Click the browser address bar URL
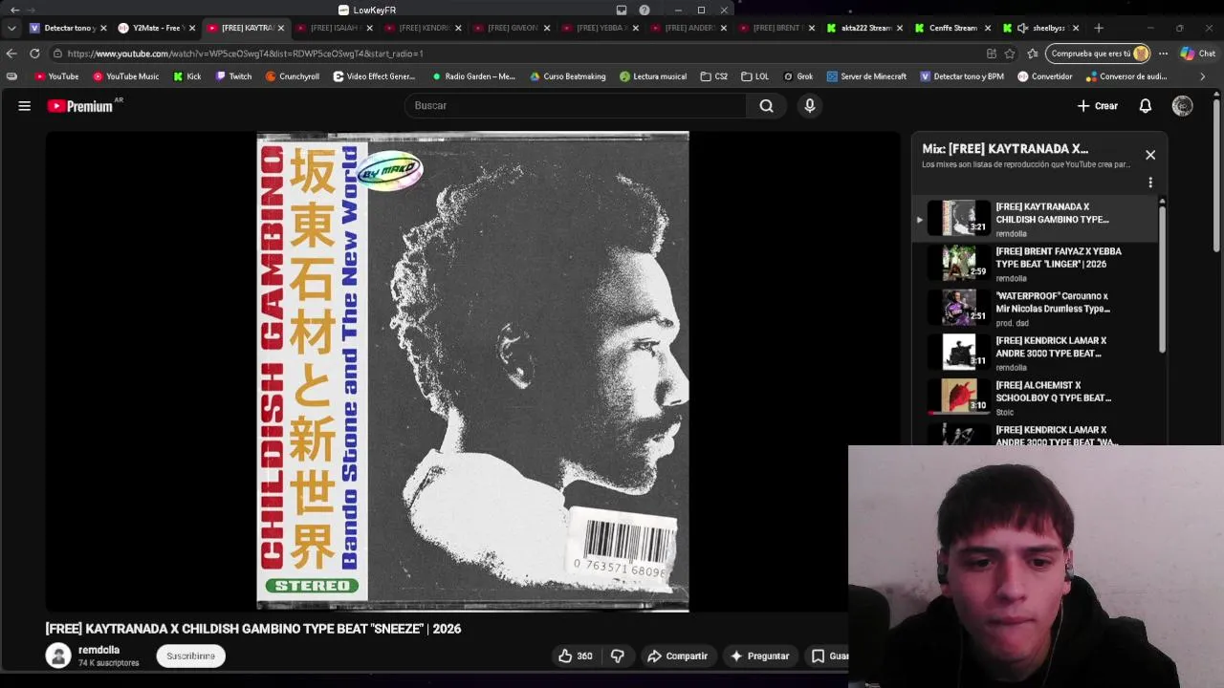Viewport: 1224px width, 688px height. coord(245,54)
